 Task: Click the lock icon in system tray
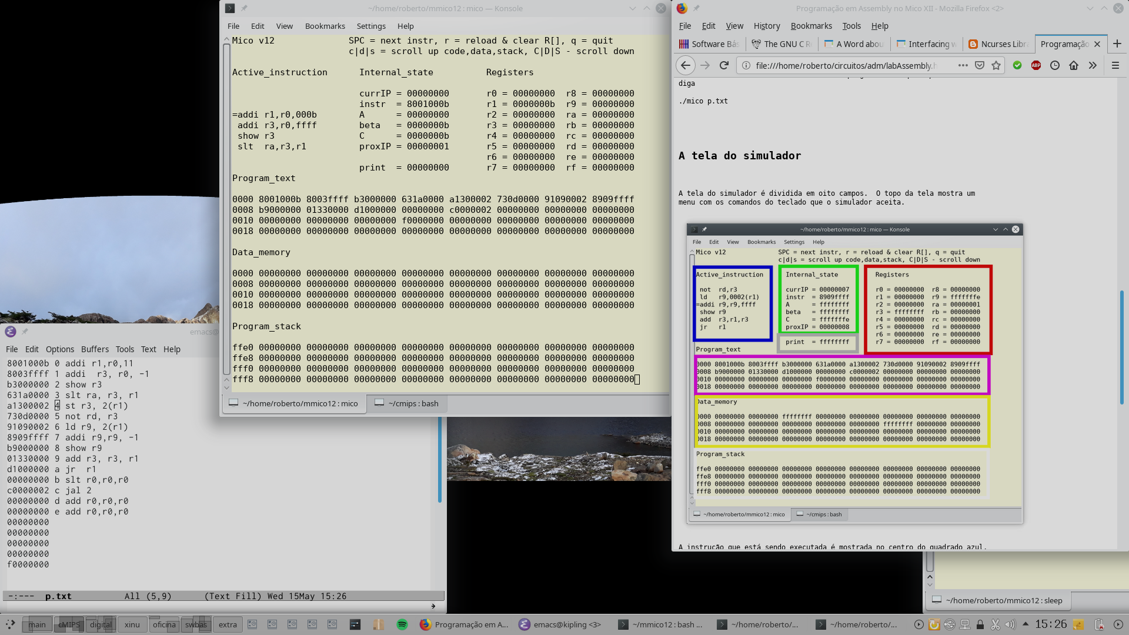click(x=980, y=624)
